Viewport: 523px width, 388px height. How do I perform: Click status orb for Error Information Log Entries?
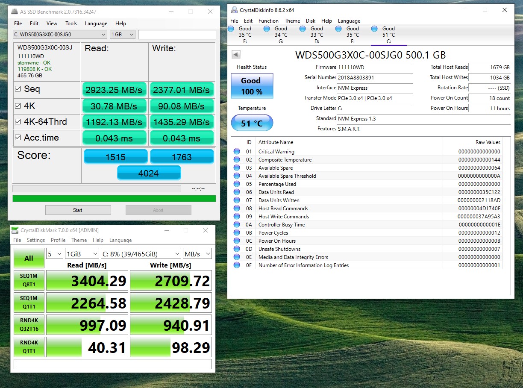237,265
